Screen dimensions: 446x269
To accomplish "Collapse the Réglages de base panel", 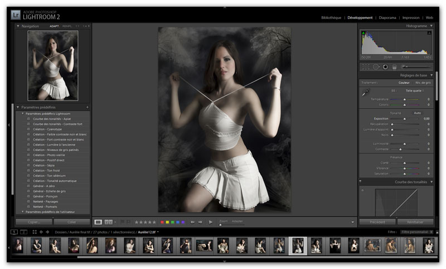I will point(431,75).
